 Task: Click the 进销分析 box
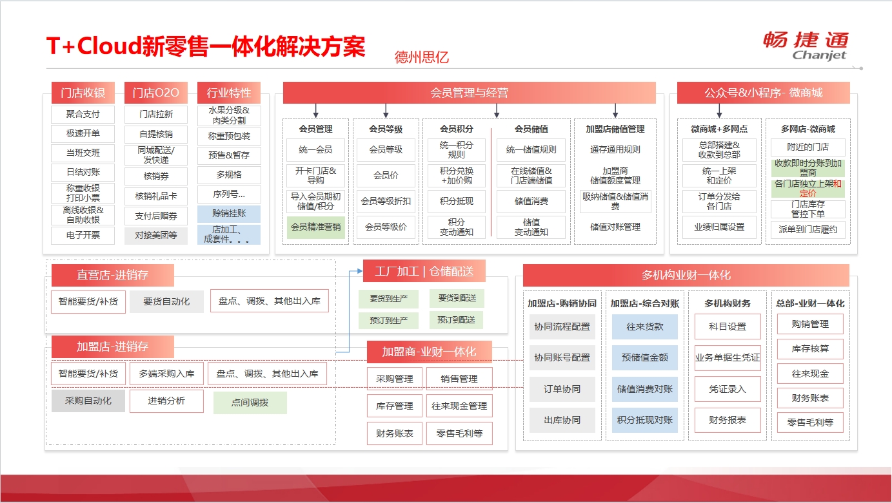(x=166, y=401)
